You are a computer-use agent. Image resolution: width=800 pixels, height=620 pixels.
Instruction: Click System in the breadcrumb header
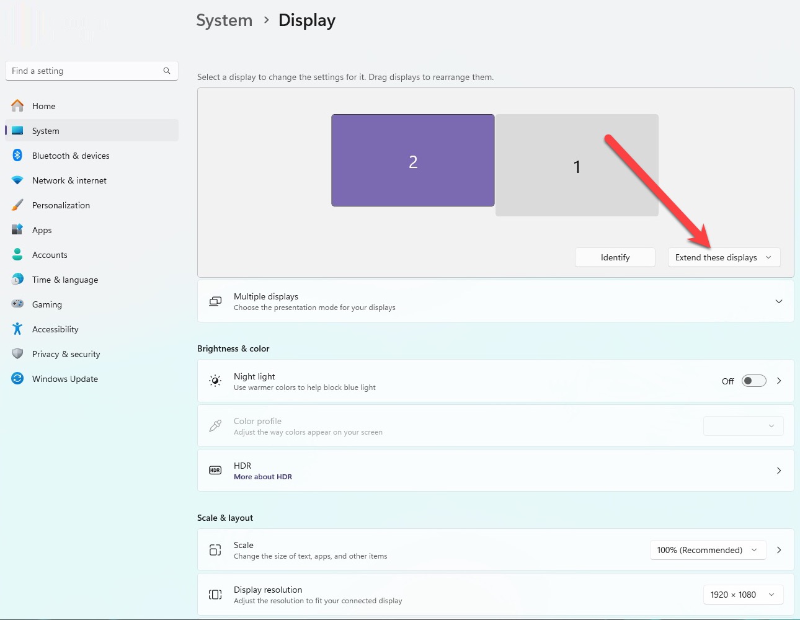pyautogui.click(x=224, y=20)
